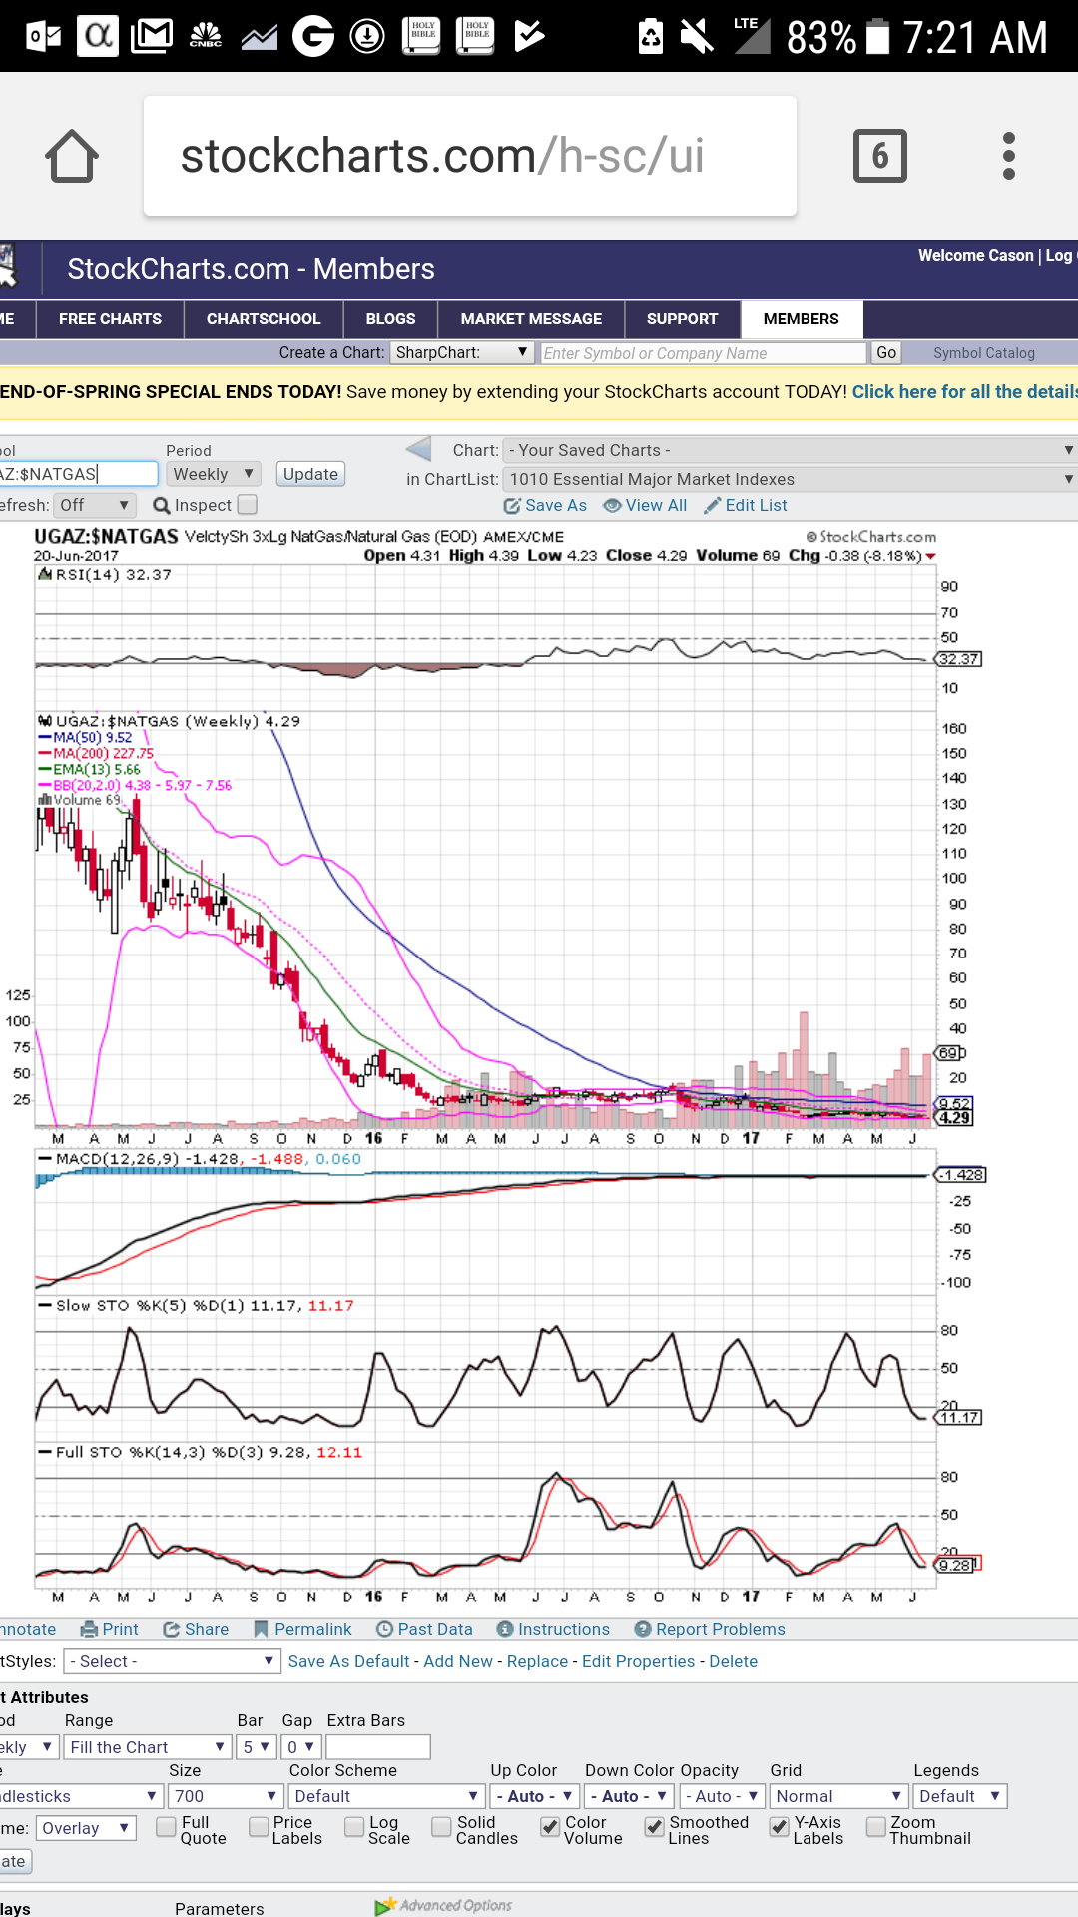Click the Report Problems question icon
This screenshot has height=1917, width=1078.
(x=643, y=1630)
